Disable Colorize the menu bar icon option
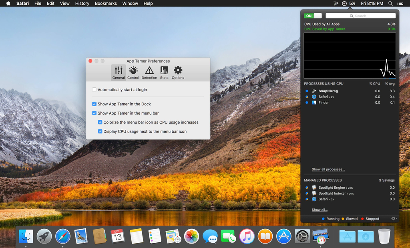The width and height of the screenshot is (410, 248). tap(100, 122)
